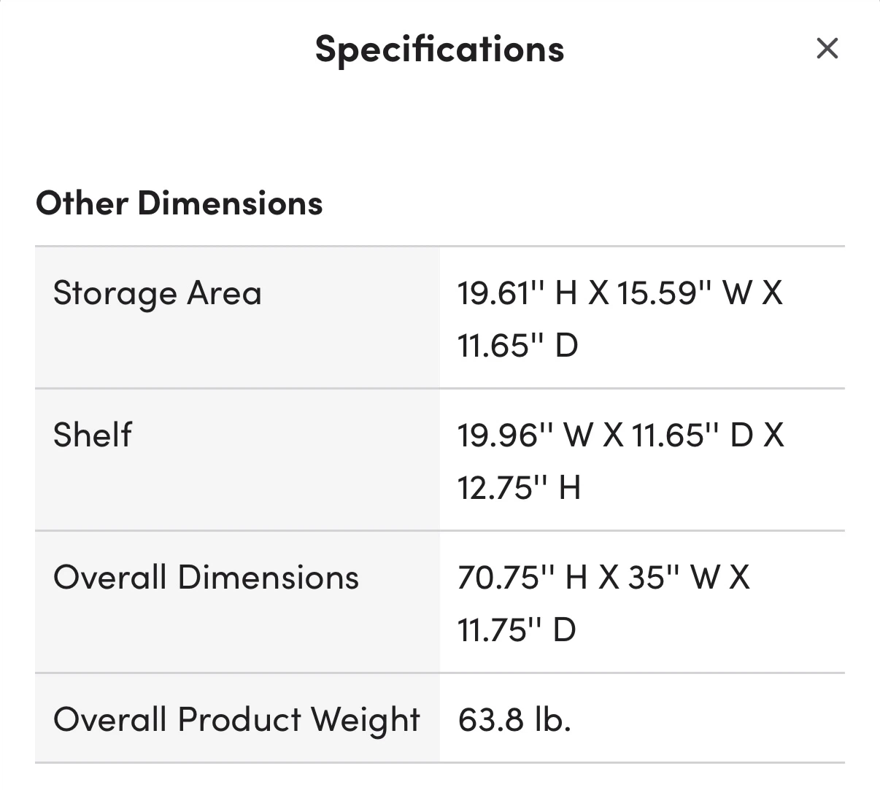This screenshot has height=790, width=880.
Task: Select the Other Dimensions section heading
Action: [179, 203]
